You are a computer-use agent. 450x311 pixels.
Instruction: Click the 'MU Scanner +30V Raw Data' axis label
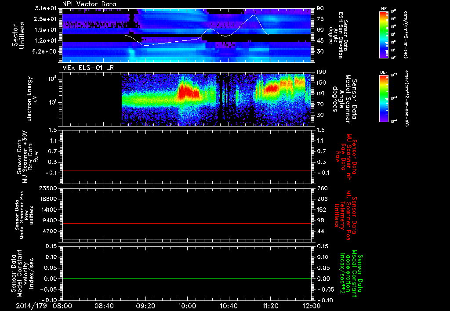pos(28,156)
